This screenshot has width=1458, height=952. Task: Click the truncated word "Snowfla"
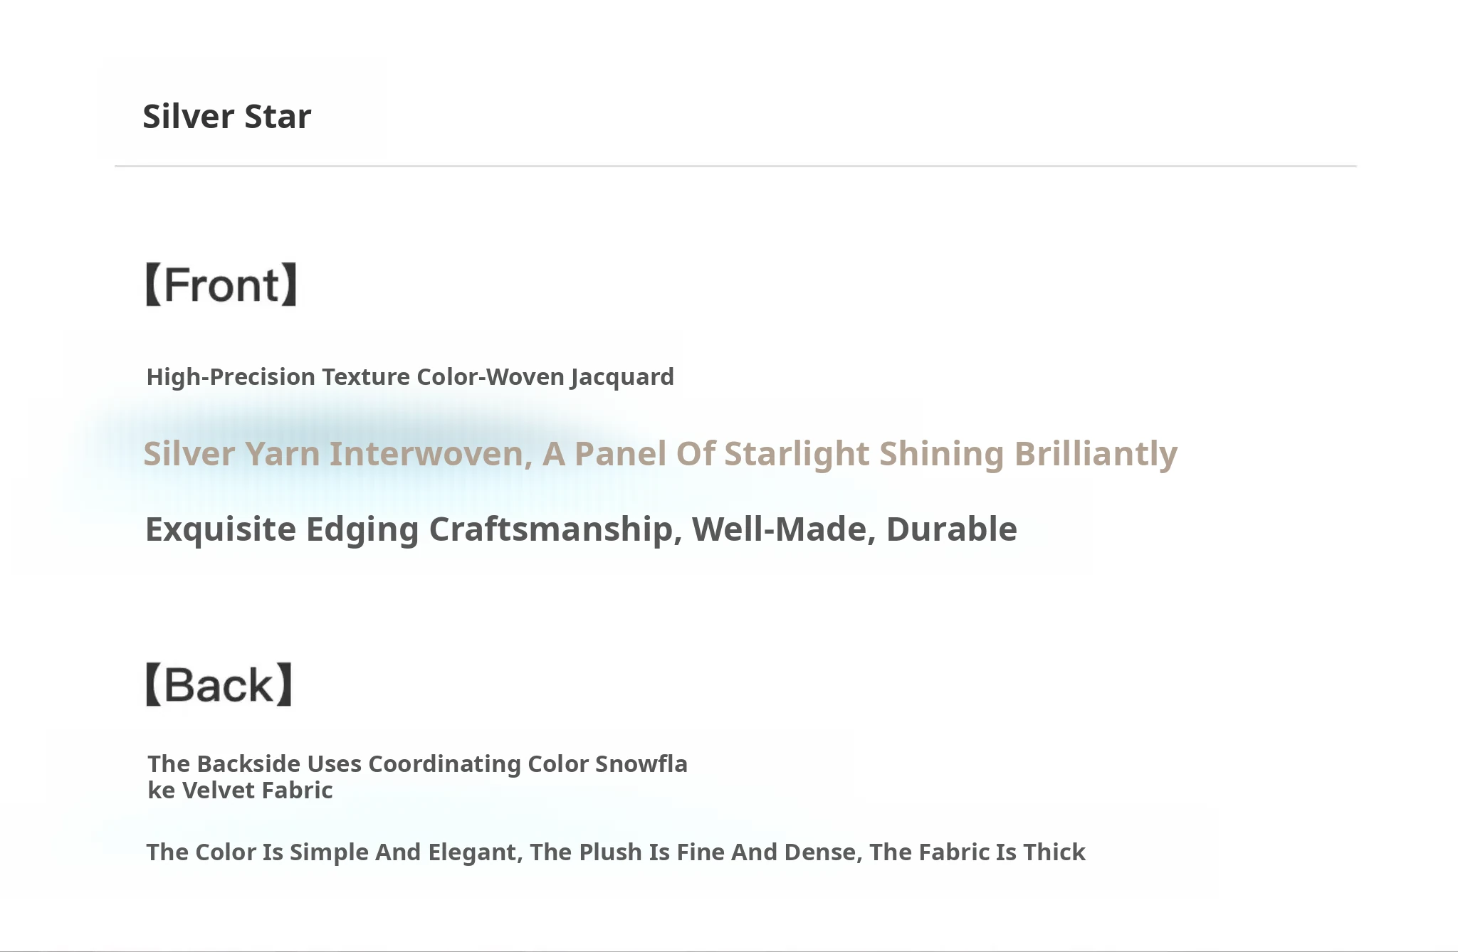coord(641,764)
